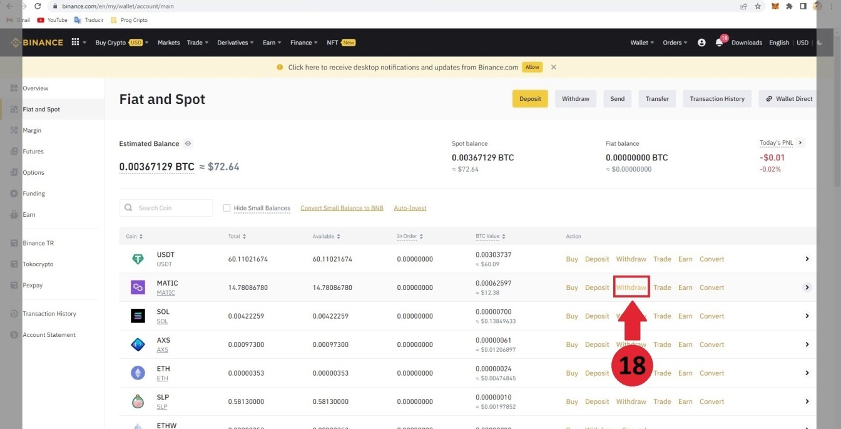841x429 pixels.
Task: Bookmark this page with the star icon
Action: coord(758,6)
